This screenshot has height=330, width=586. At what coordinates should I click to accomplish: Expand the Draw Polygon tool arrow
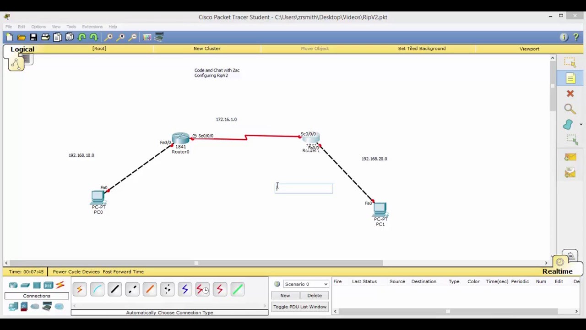[581, 125]
